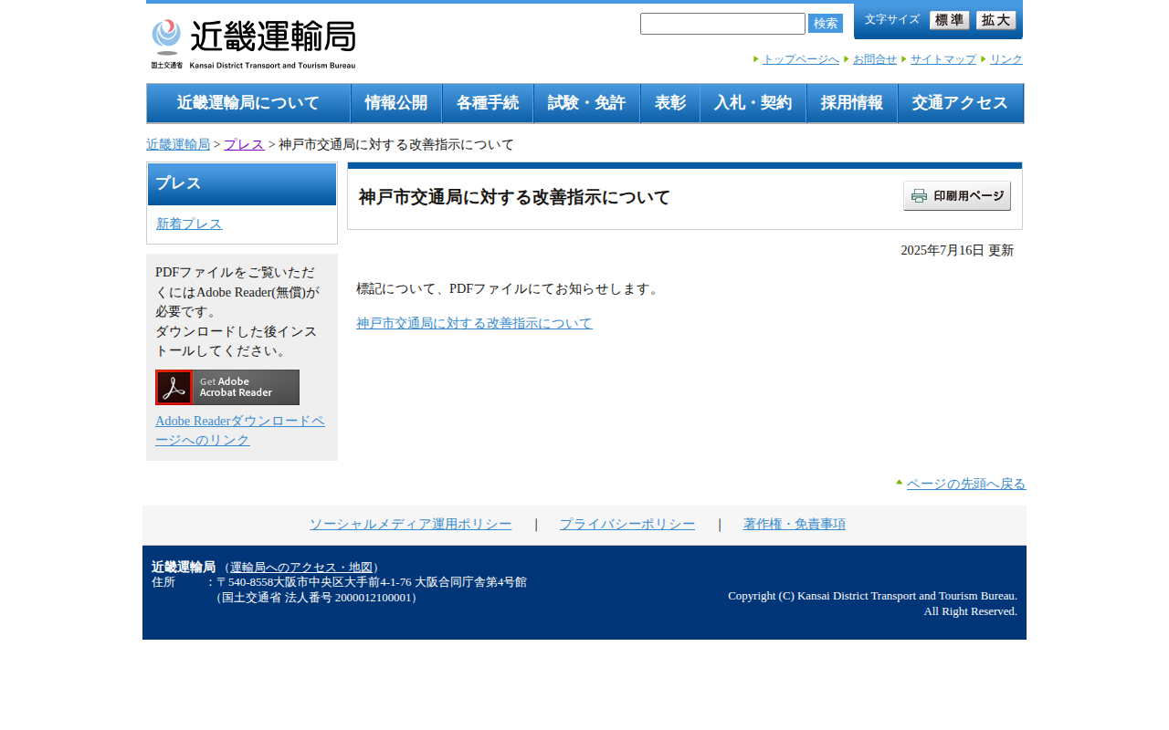The image size is (1169, 730).
Task: Click the プレス sidebar heading
Action: coord(242,184)
